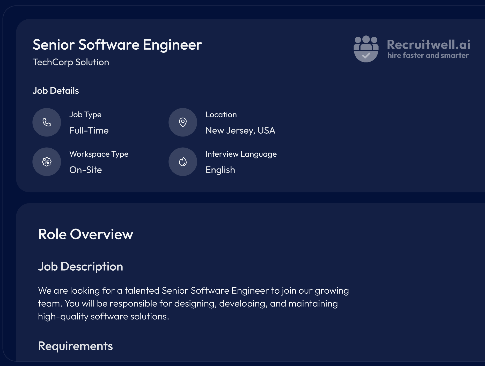485x366 pixels.
Task: Click the percent badge Workspace Type icon
Action: tap(47, 162)
